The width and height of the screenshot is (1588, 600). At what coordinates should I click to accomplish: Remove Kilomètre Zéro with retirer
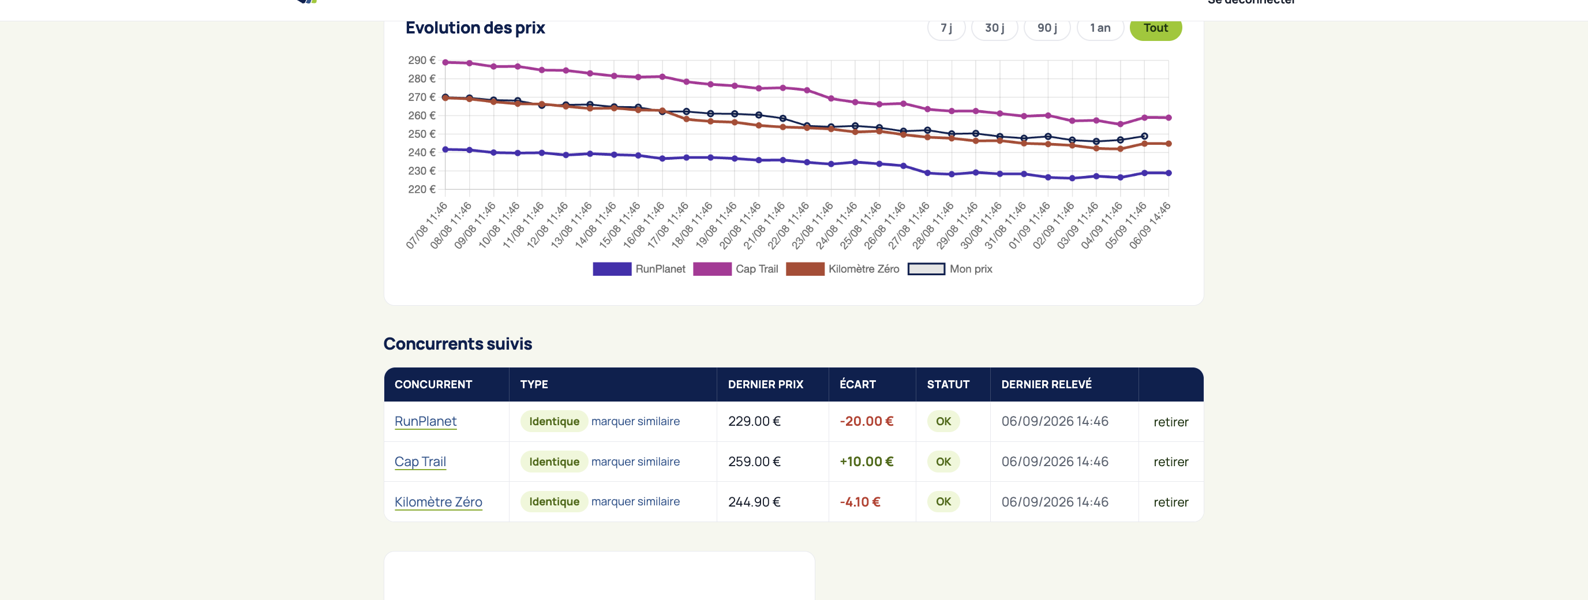1171,502
